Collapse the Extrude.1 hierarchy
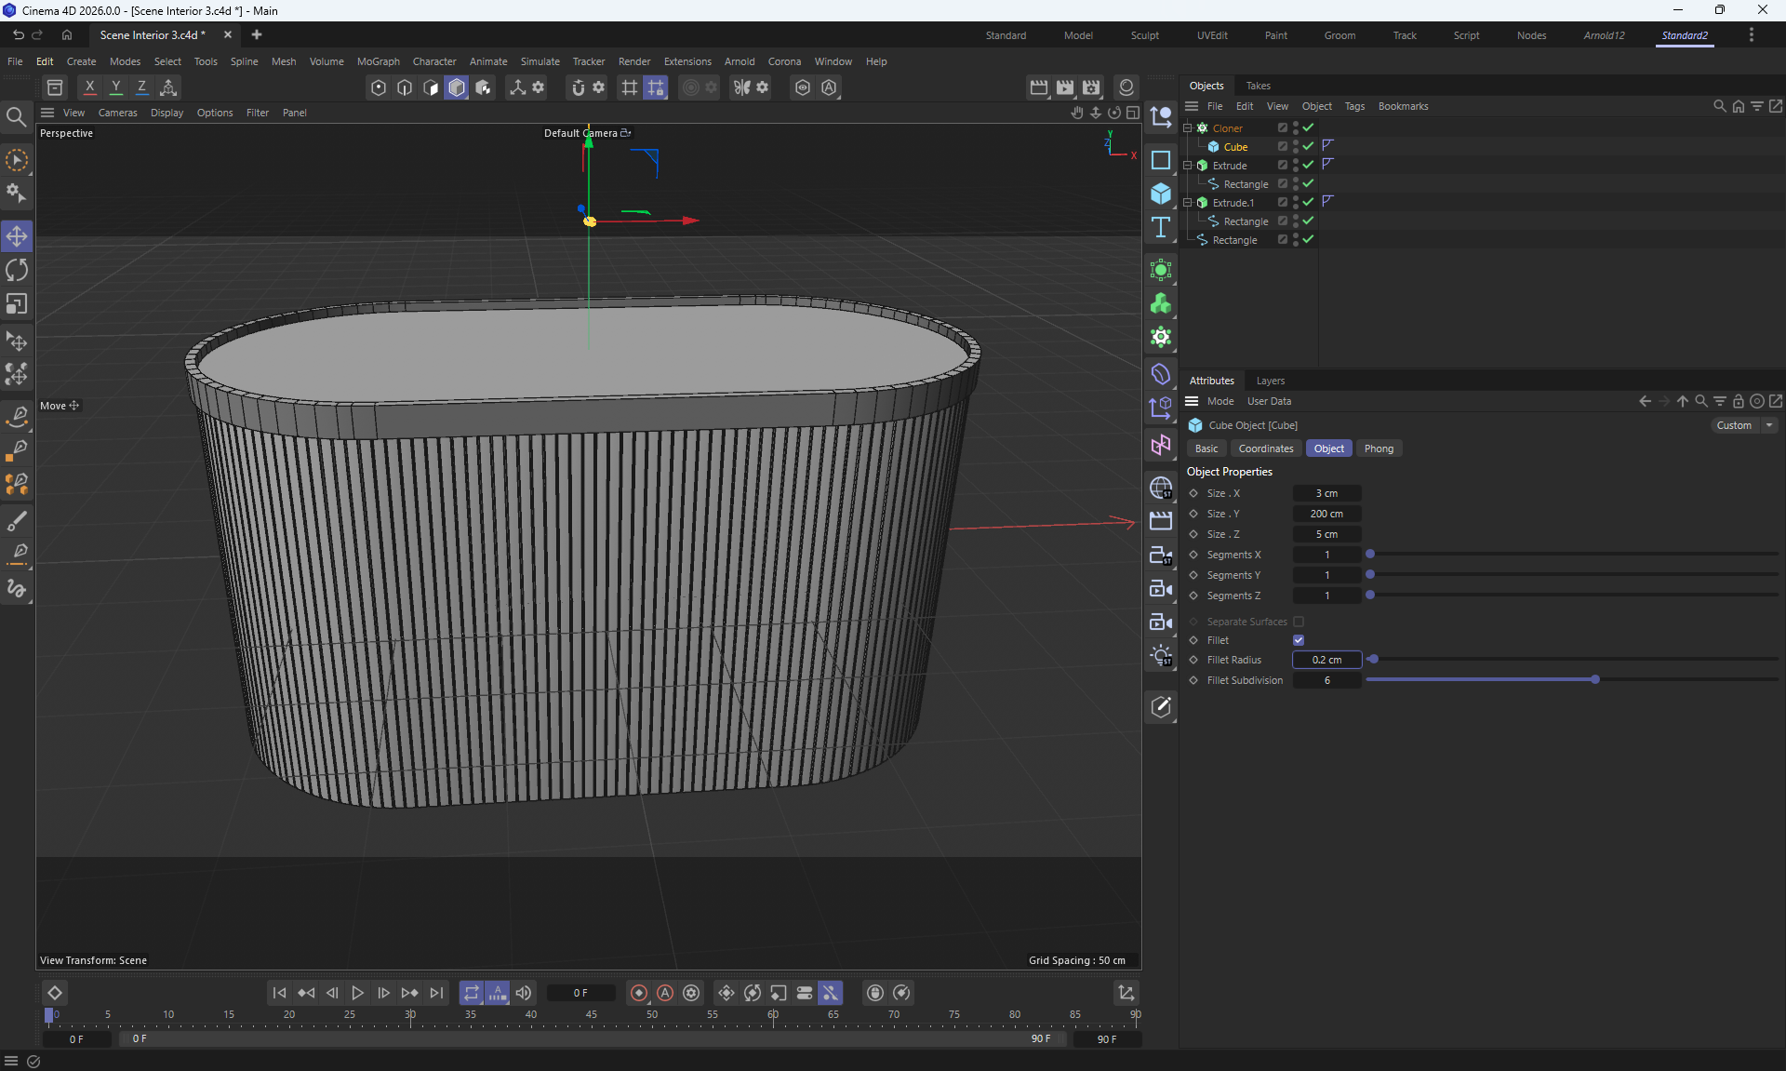The image size is (1786, 1071). [x=1188, y=202]
